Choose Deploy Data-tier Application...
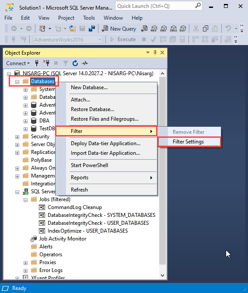This screenshot has height=293, width=248. tap(106, 143)
